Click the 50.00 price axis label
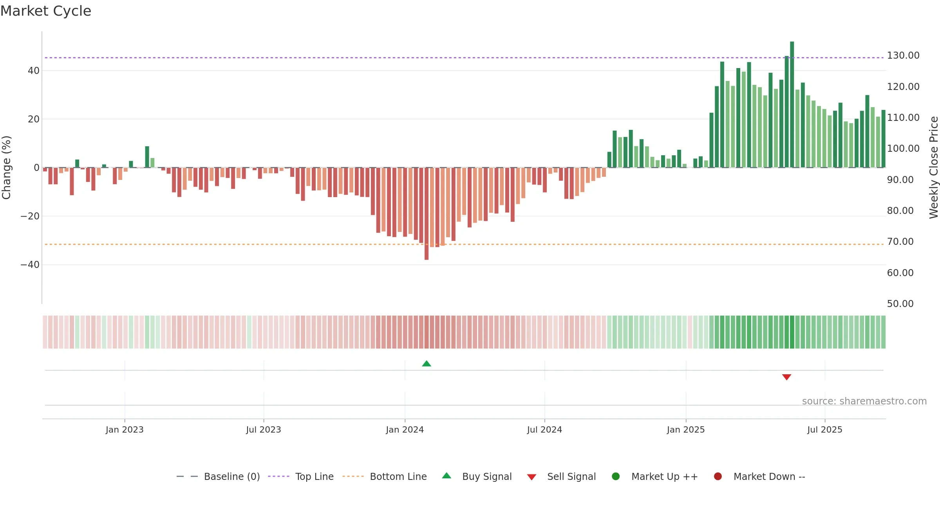The width and height of the screenshot is (940, 528). 900,304
